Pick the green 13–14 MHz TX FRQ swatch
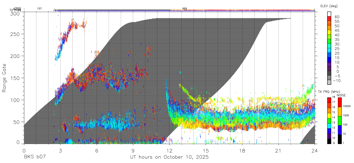The image size is (354, 163). point(329,121)
